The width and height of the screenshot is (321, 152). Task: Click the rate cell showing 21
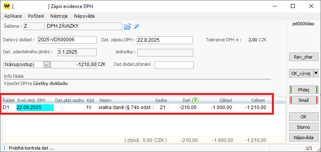click(x=161, y=107)
